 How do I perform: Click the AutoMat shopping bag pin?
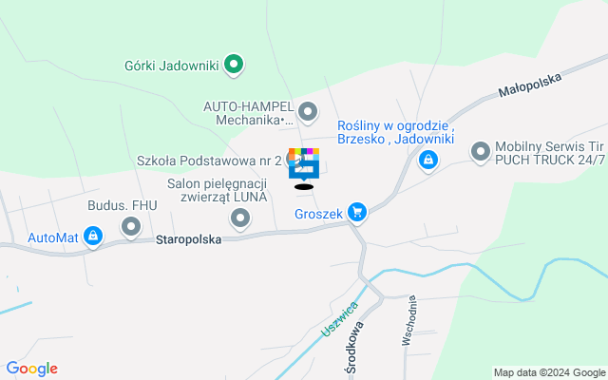click(x=93, y=237)
